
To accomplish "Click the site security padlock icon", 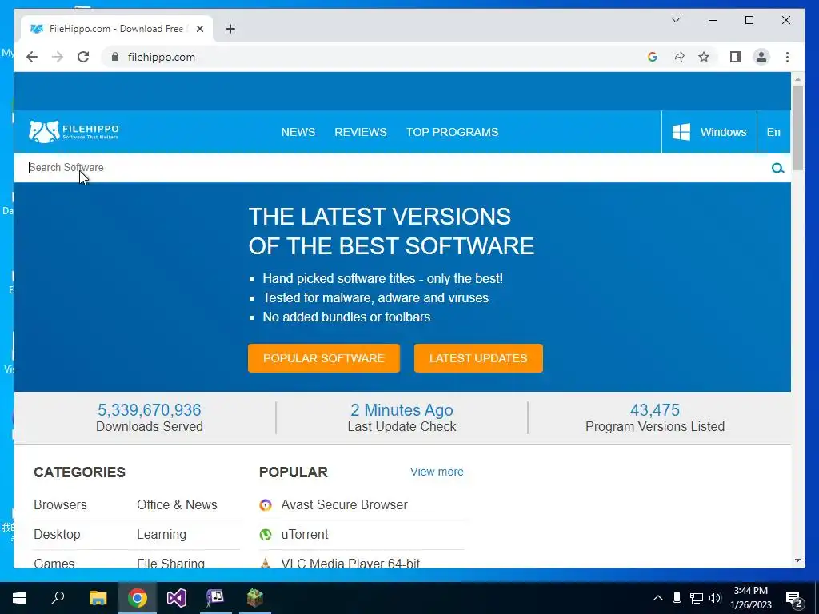I will pyautogui.click(x=115, y=57).
